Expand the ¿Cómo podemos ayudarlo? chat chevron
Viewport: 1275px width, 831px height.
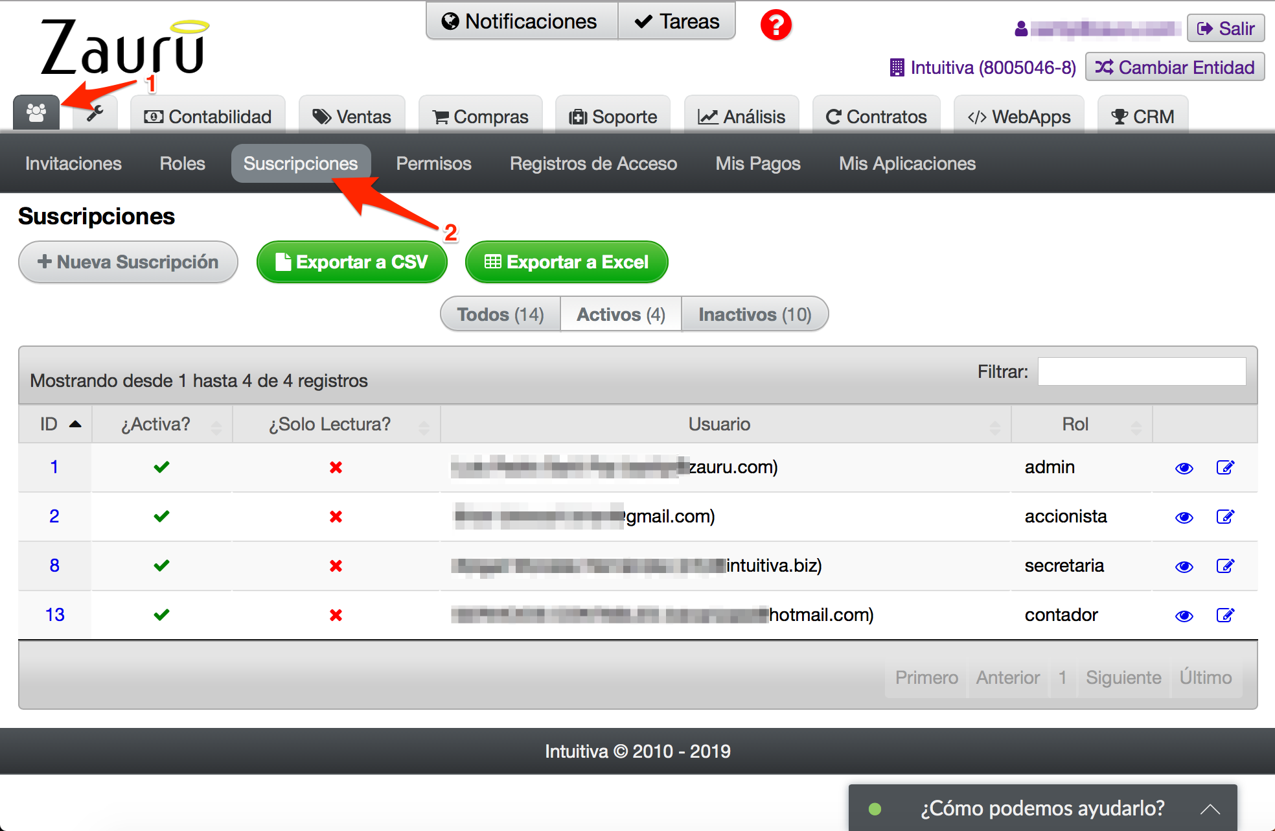pos(1210,809)
